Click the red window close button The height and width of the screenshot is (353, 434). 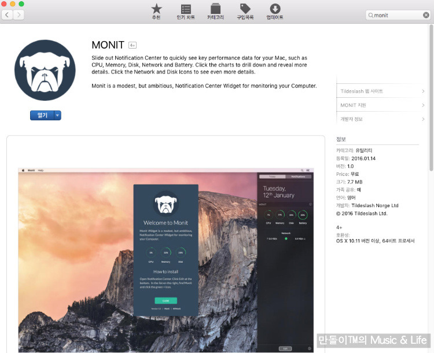click(x=4, y=3)
